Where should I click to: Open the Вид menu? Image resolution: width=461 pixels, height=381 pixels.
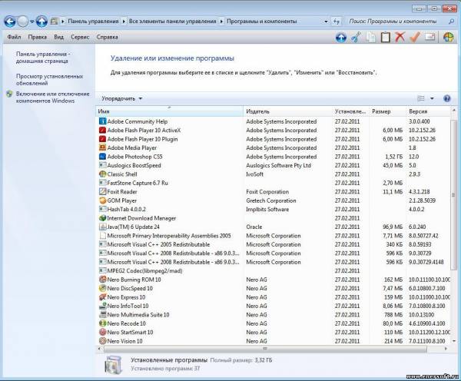coord(59,37)
